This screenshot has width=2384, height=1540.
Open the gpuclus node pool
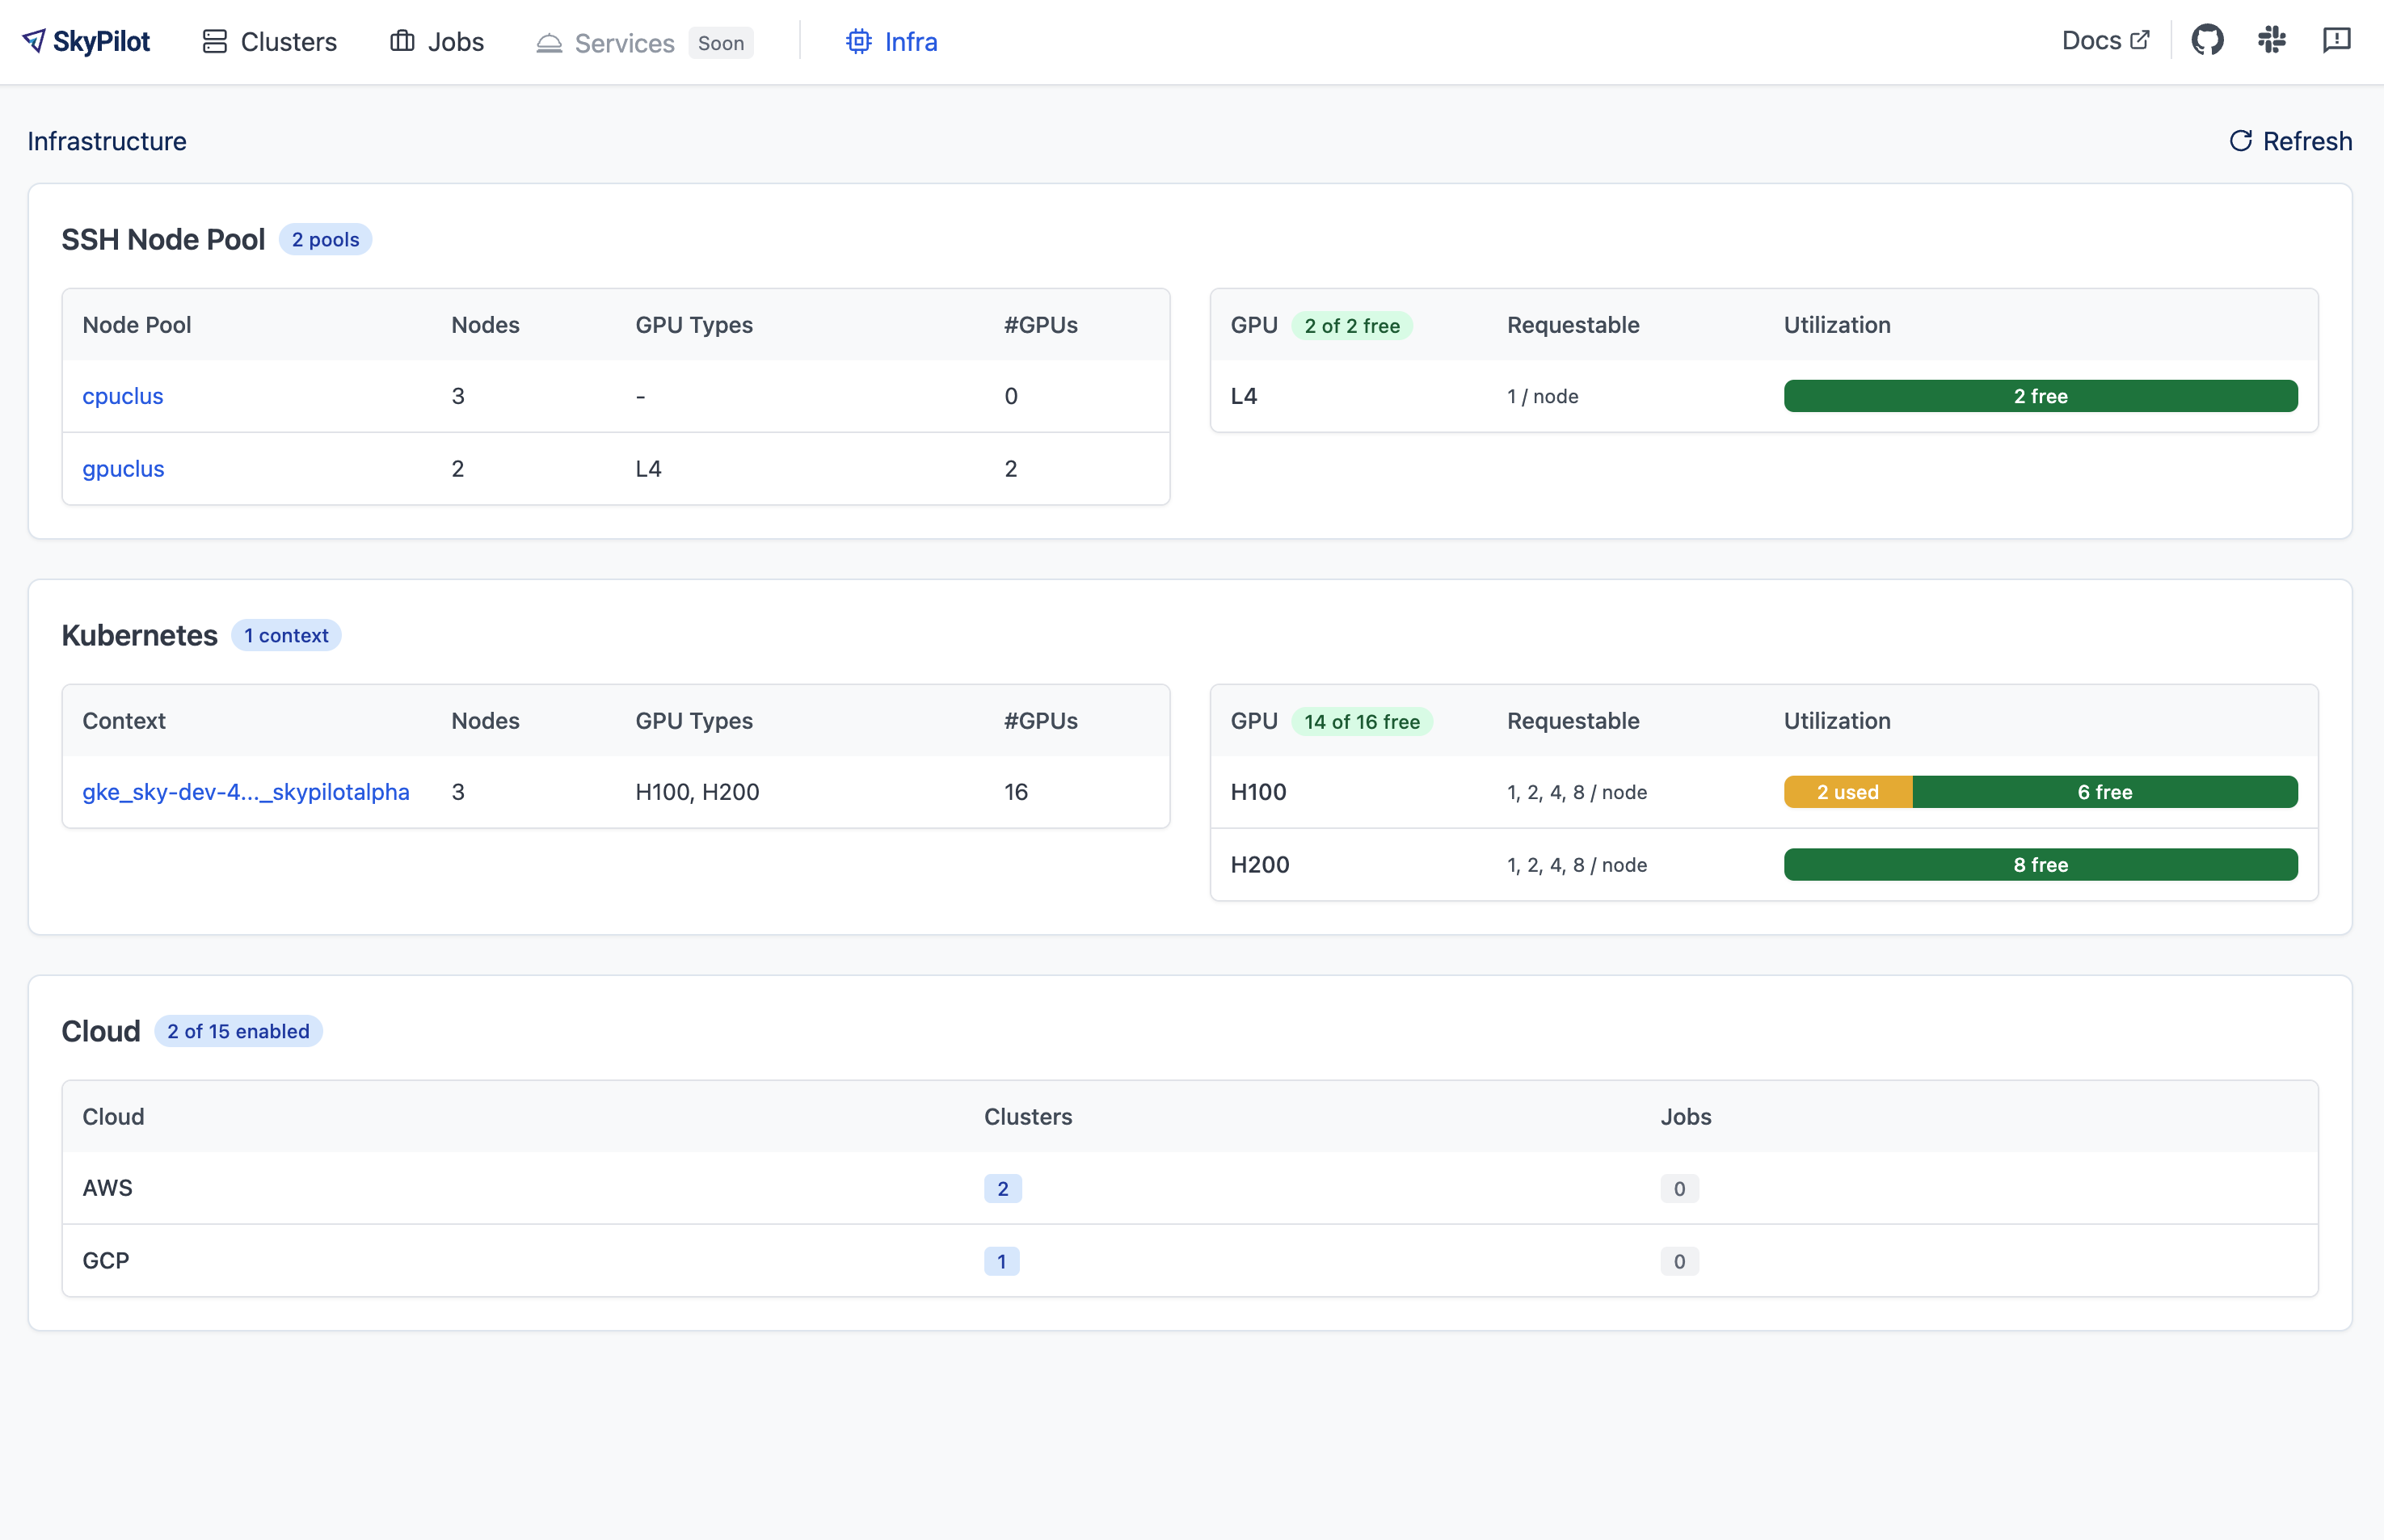[x=123, y=469]
